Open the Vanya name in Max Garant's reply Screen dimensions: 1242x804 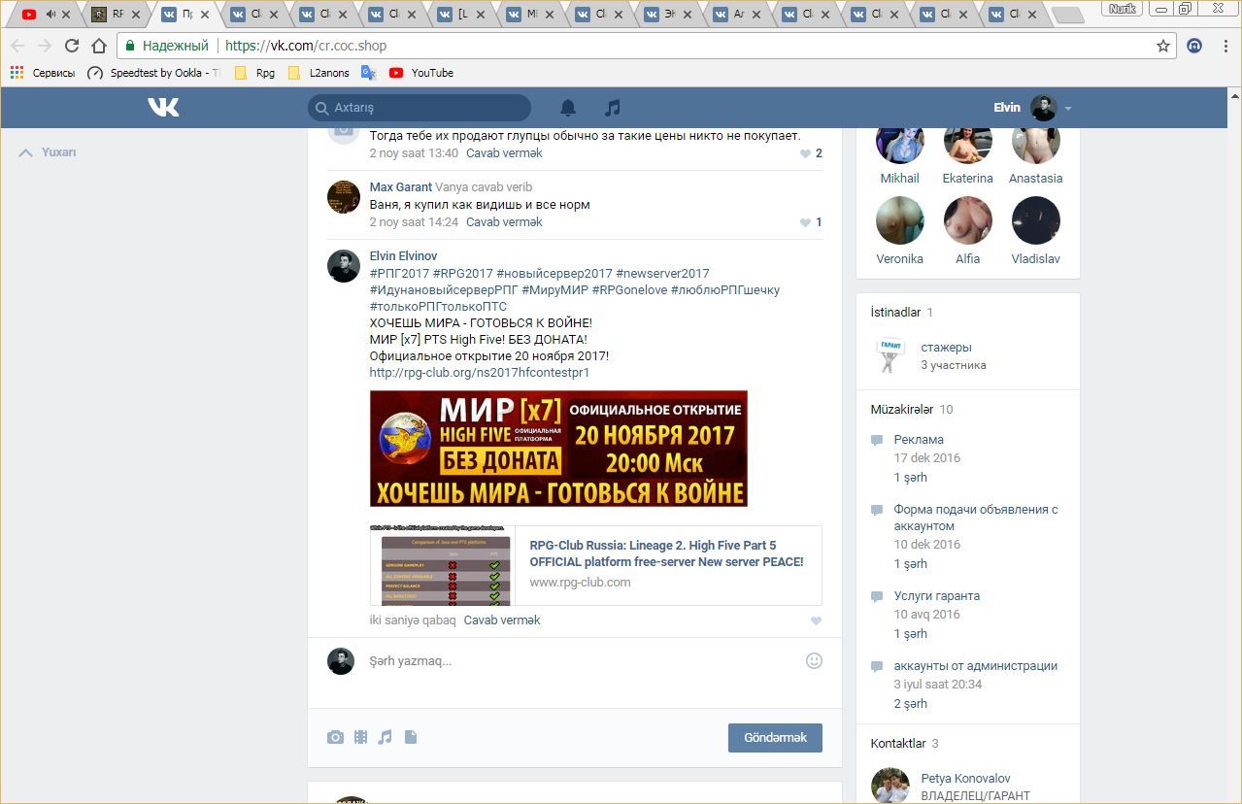pos(452,187)
